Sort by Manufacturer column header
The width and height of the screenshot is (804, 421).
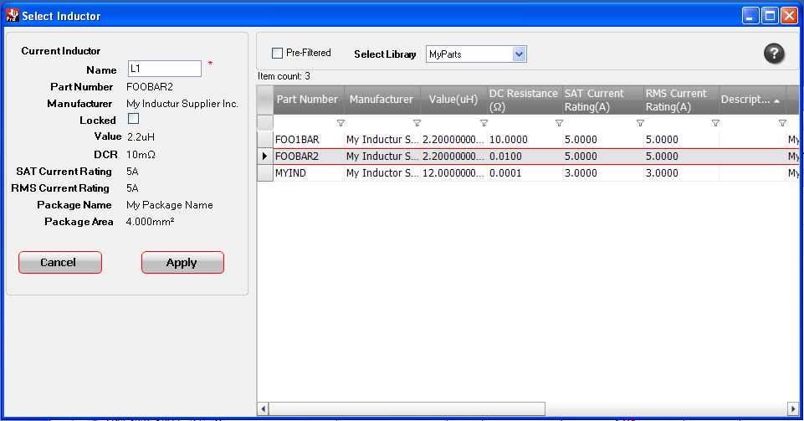pos(382,100)
